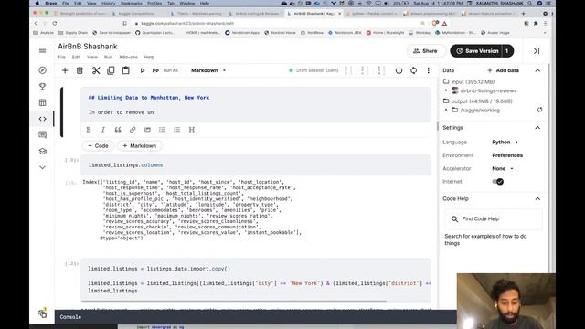Open the notebook Run menu
The width and height of the screenshot is (585, 329).
[x=108, y=57]
